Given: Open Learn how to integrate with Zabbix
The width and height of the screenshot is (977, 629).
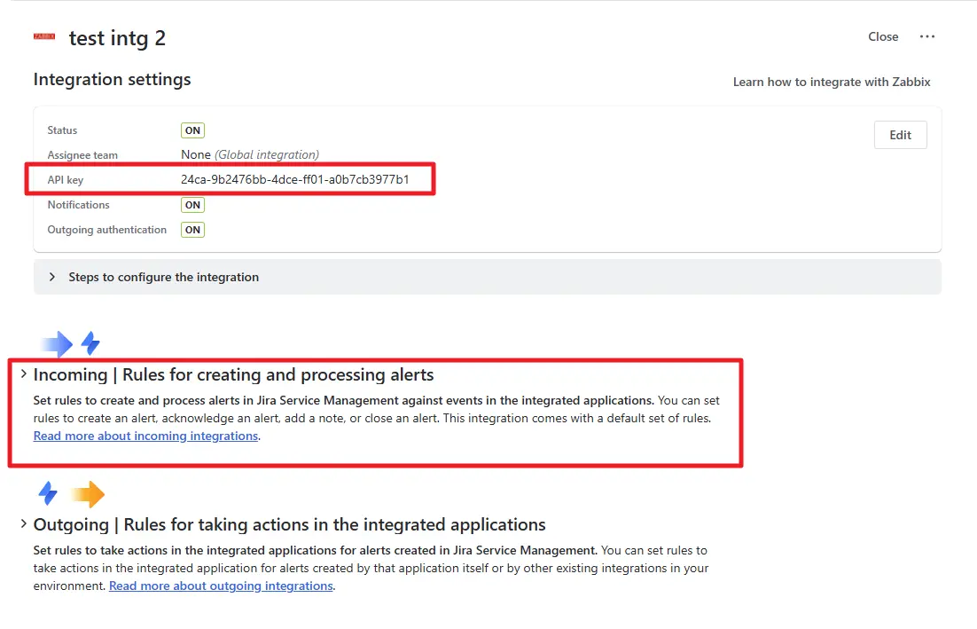Looking at the screenshot, I should 832,81.
